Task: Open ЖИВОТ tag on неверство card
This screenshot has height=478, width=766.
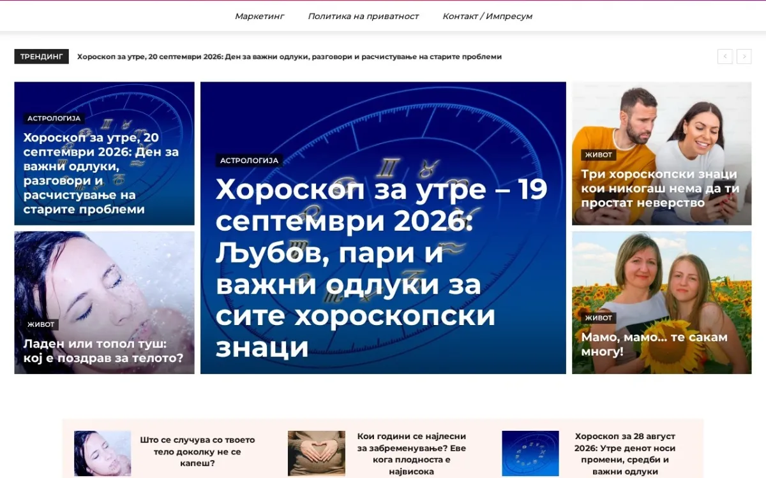Action: tap(598, 155)
